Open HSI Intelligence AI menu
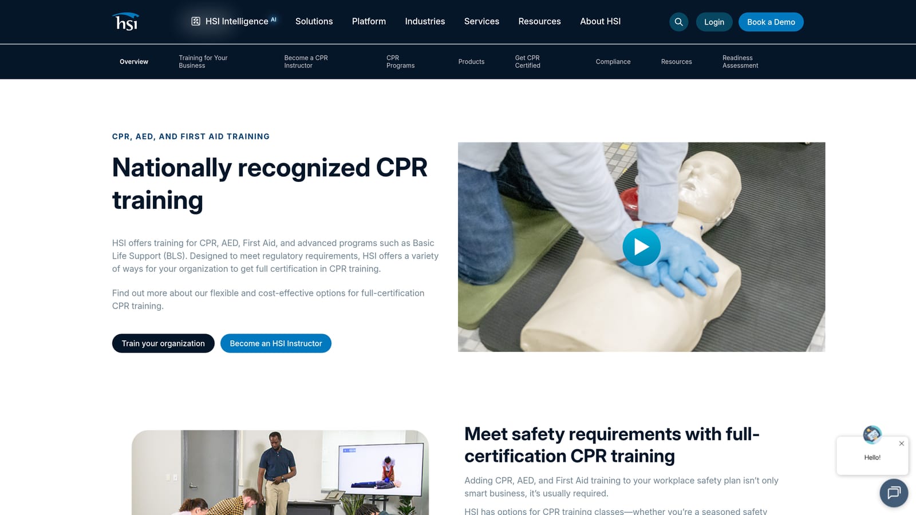916x515 pixels. 234,21
